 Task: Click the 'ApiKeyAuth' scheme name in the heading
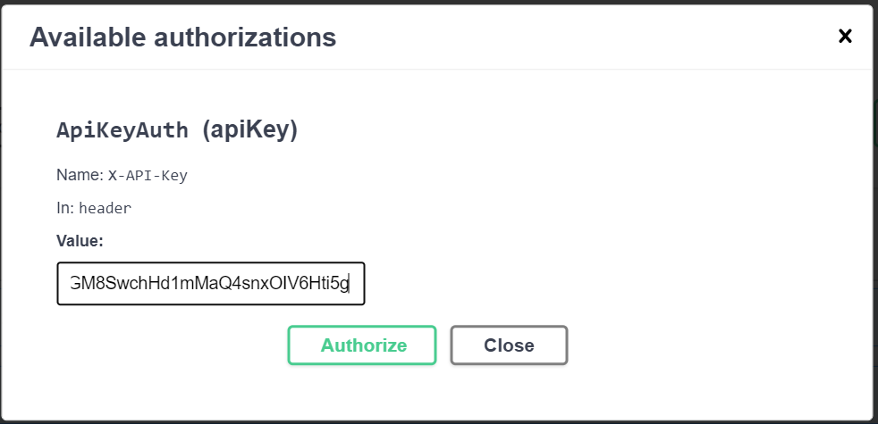point(122,130)
